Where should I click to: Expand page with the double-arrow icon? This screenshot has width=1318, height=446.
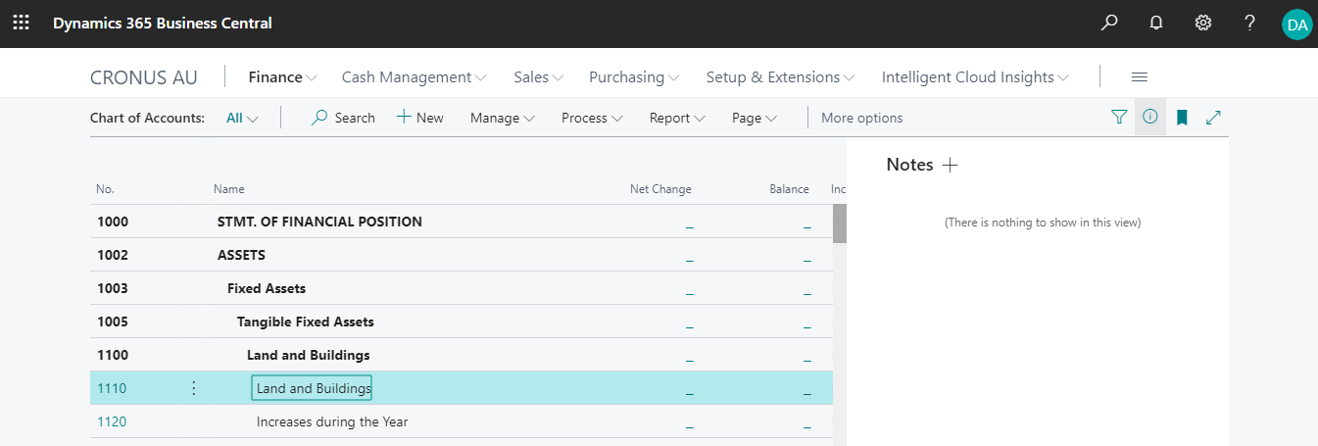[x=1213, y=118]
